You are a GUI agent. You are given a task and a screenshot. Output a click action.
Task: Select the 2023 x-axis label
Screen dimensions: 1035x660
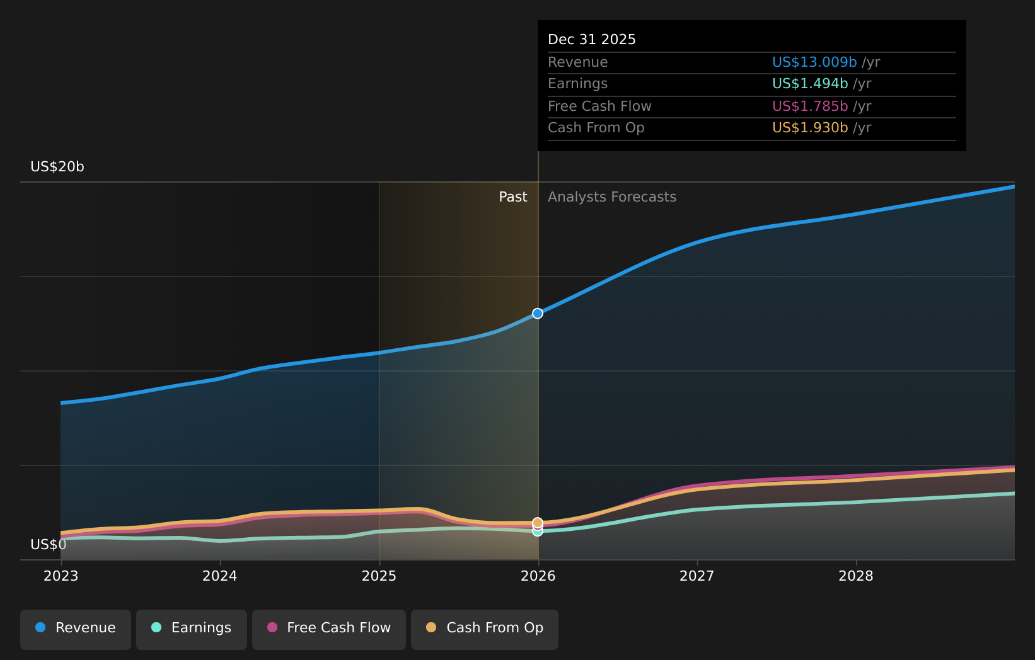point(61,576)
